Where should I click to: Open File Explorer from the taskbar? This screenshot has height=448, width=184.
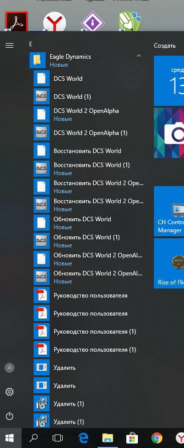point(108,437)
